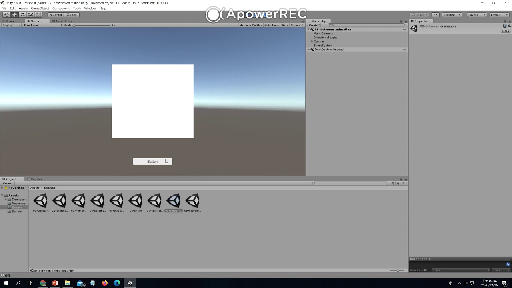Click search by label icon in Project

pos(398,183)
